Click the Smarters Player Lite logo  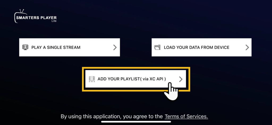pos(35,16)
